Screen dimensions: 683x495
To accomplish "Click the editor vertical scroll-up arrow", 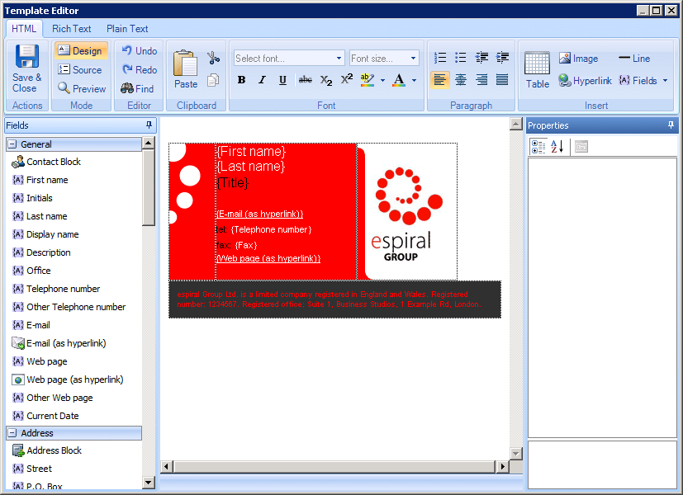I will (515, 124).
